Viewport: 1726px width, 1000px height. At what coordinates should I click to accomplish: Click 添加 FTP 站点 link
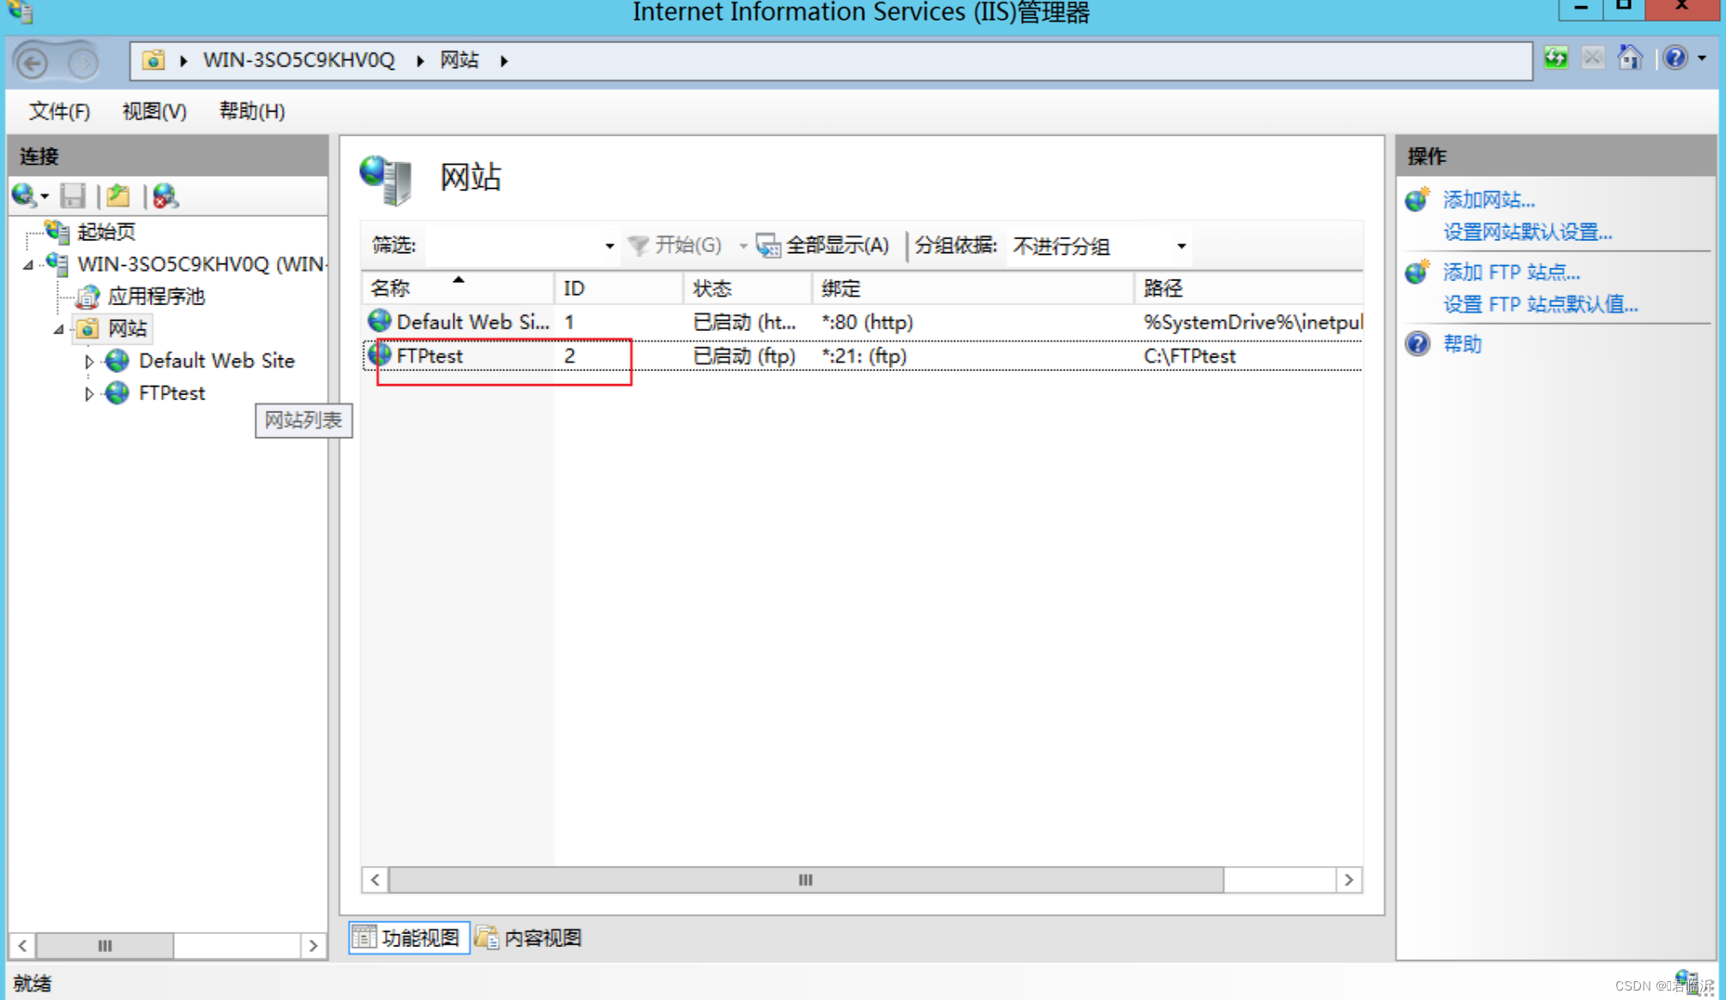[1511, 272]
